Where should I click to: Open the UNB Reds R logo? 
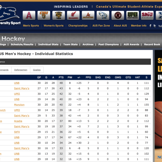click(x=118, y=15)
